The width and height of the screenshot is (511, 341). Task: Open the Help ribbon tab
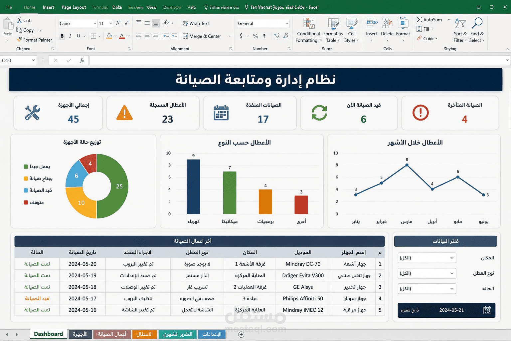[192, 7]
